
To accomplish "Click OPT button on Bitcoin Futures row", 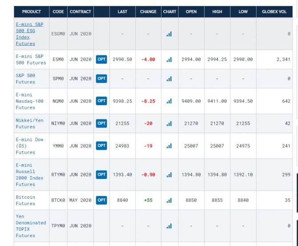I will click(x=101, y=200).
